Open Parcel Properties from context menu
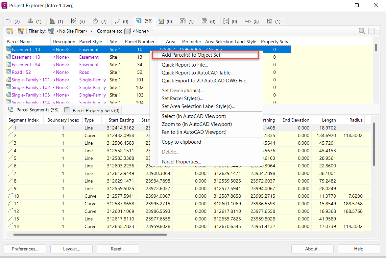 (181, 162)
